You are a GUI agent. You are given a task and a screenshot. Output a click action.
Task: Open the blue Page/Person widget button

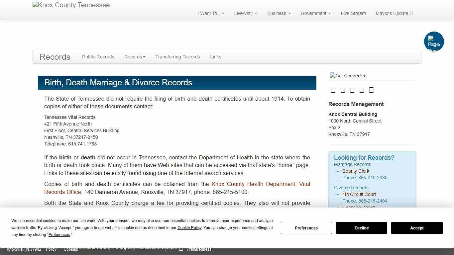coord(434,42)
